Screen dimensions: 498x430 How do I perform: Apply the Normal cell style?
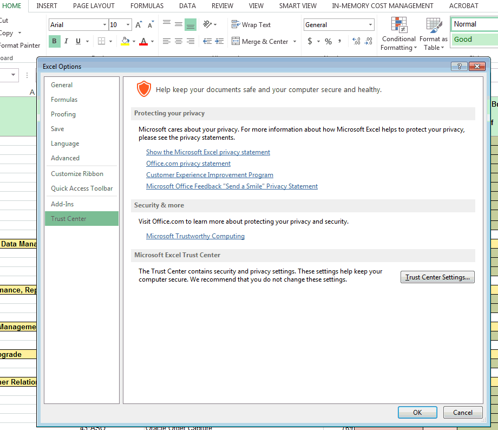point(475,24)
